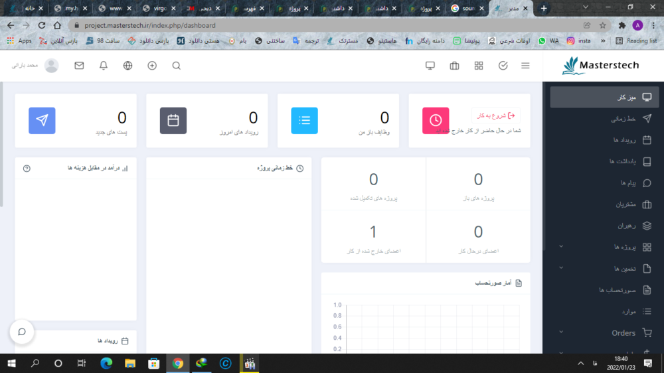
Task: Expand the تخمین ها sidebar submenu
Action: pos(561,268)
